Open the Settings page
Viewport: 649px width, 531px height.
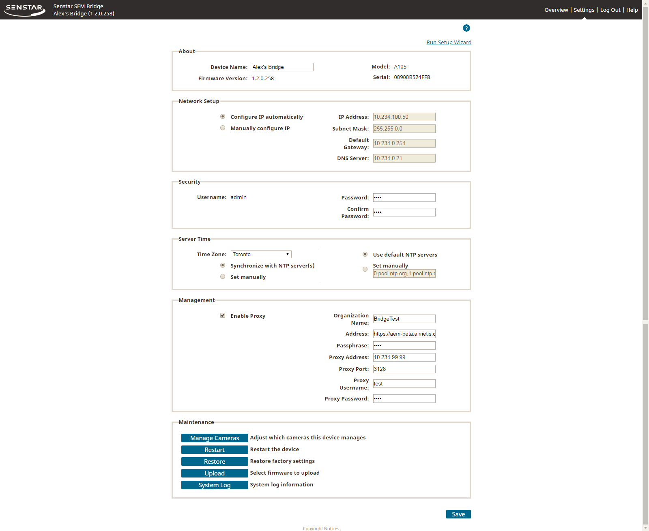click(x=584, y=10)
